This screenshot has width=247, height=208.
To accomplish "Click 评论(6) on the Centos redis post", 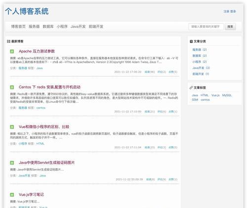I will pyautogui.click(x=162, y=112).
